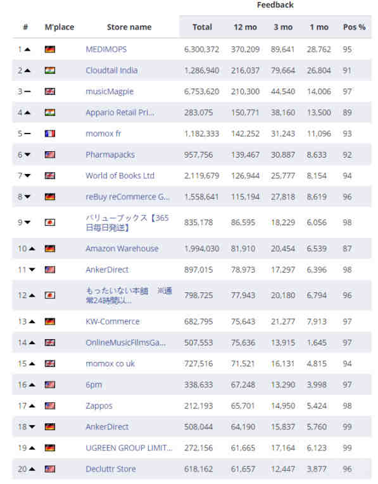Click the German flag icon beside MEDIMOPS
The width and height of the screenshot is (378, 484).
point(50,49)
